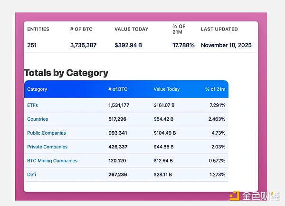Select the November 10, 2025 date

click(x=226, y=45)
